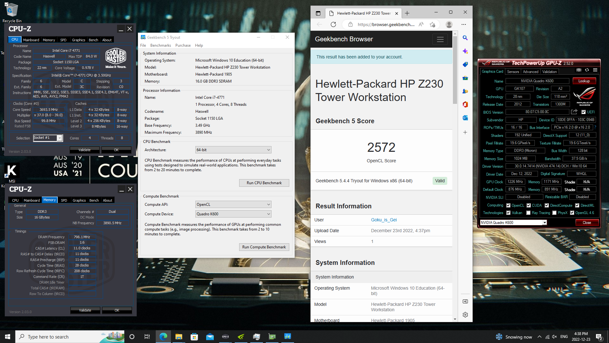Viewport: 609px width, 343px height.
Task: Toggle the OpenGL 4.6 checkbox in GPU-Z
Action: point(572,213)
